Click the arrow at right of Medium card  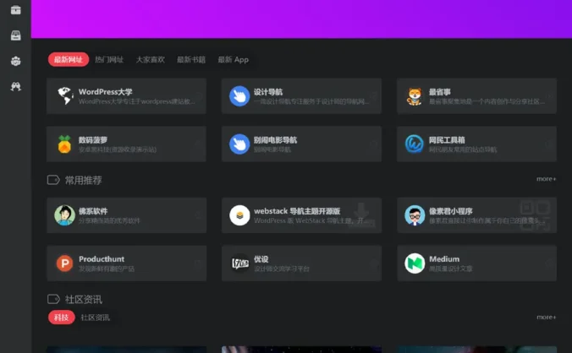pos(549,263)
